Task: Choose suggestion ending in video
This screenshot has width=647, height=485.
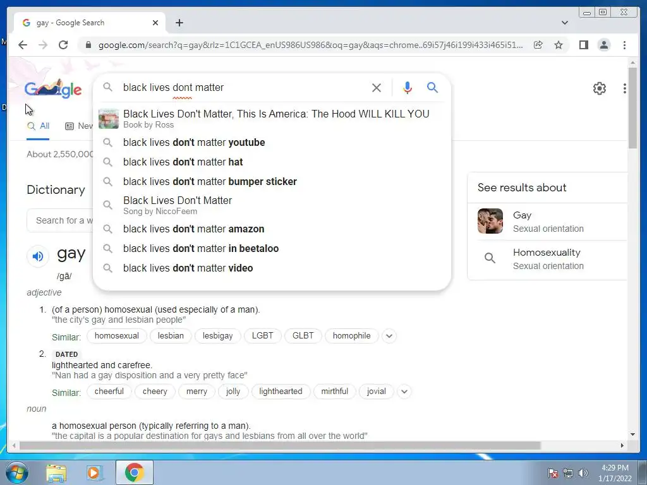Action: point(272,268)
